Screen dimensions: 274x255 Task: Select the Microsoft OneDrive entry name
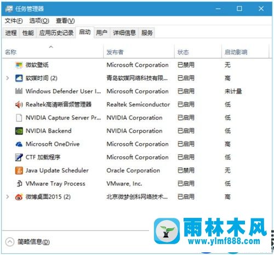click(53, 144)
